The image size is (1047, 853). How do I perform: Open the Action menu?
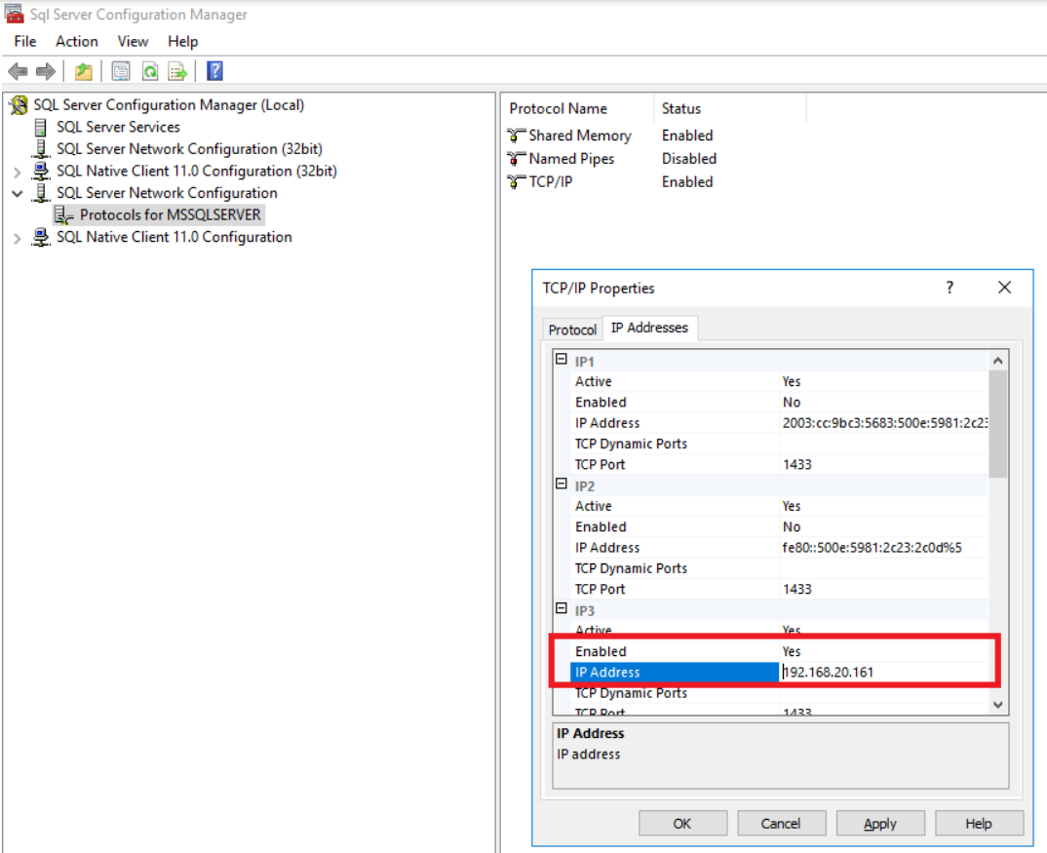(x=76, y=41)
